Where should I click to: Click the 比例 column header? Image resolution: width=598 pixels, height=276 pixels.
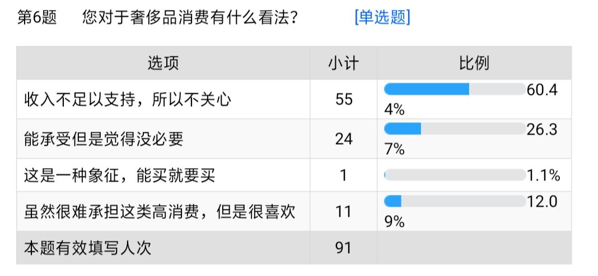(x=474, y=63)
